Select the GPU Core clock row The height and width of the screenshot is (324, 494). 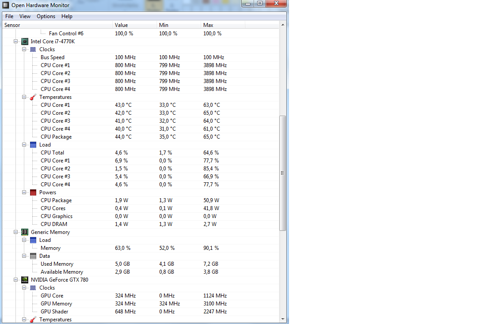141,296
